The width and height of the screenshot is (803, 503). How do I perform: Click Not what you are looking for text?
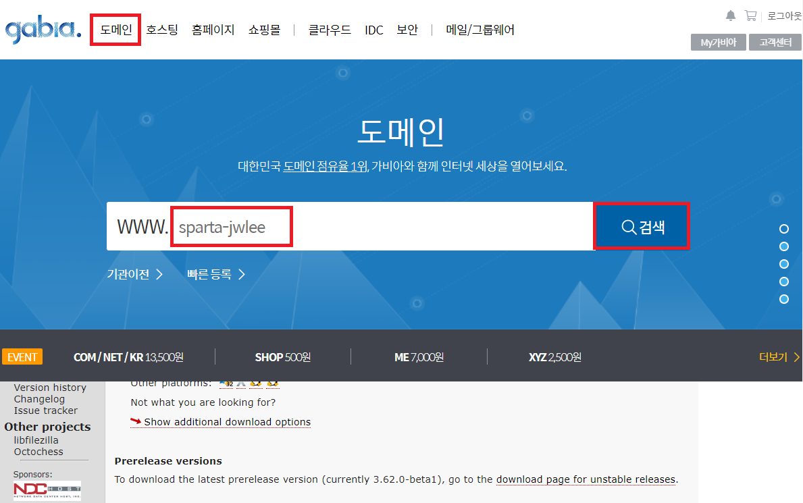coord(203,402)
